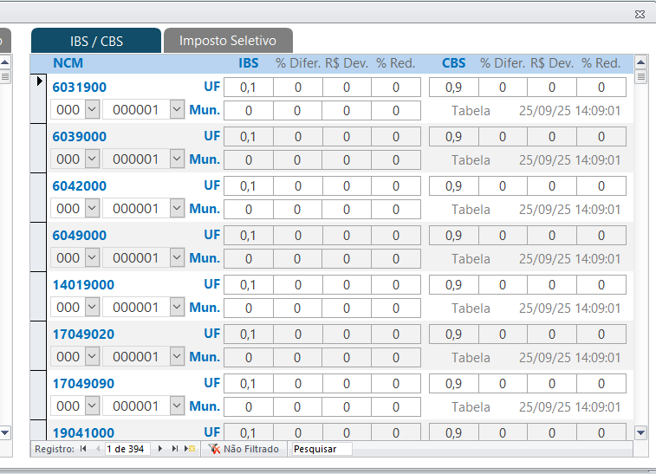The height and width of the screenshot is (474, 656).
Task: Go to previous record arrow
Action: point(96,449)
